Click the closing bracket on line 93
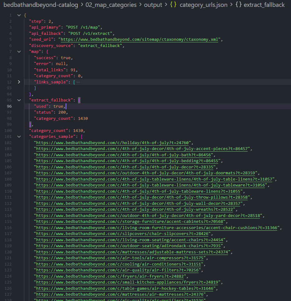Screen dimensions: 291x301 [x=35, y=88]
